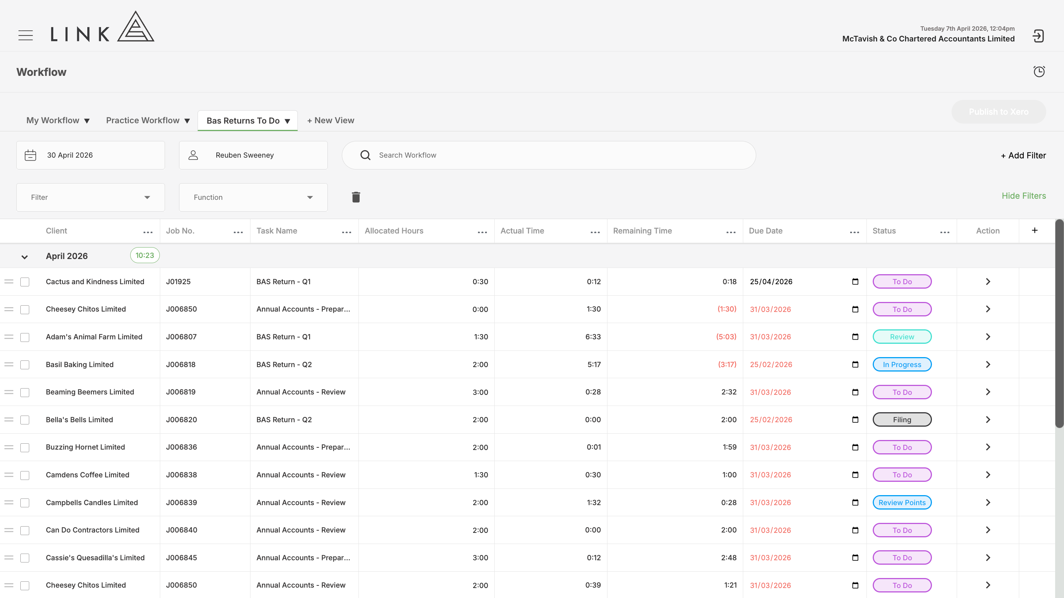Collapse the April 2026 group

tap(24, 257)
